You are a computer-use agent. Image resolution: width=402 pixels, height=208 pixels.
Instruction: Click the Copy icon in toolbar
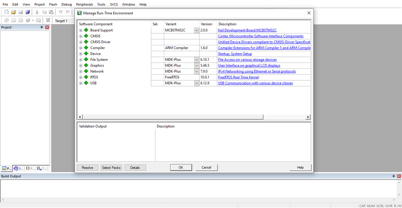click(44, 12)
